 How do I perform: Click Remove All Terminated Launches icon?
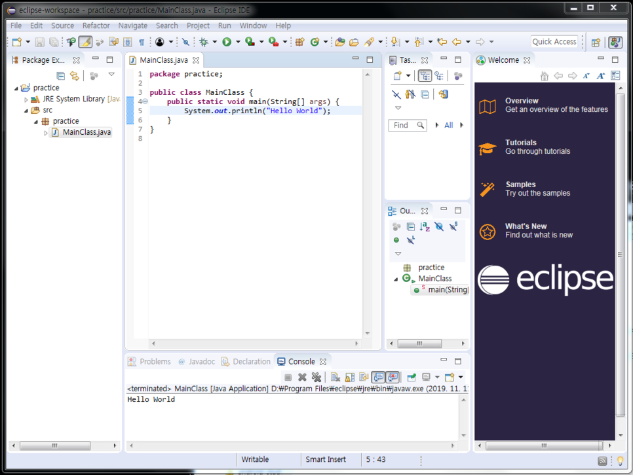click(316, 378)
